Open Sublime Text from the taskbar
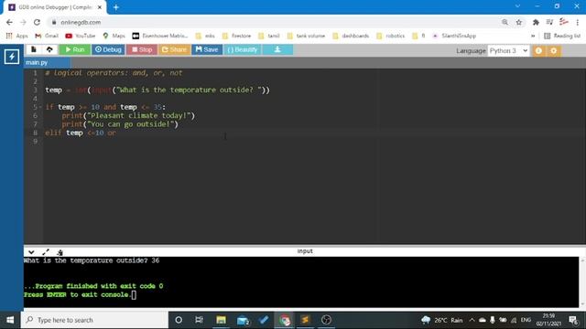The height and width of the screenshot is (329, 586). (305, 320)
